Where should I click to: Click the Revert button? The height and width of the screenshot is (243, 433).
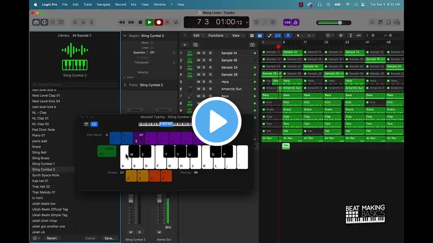51,238
